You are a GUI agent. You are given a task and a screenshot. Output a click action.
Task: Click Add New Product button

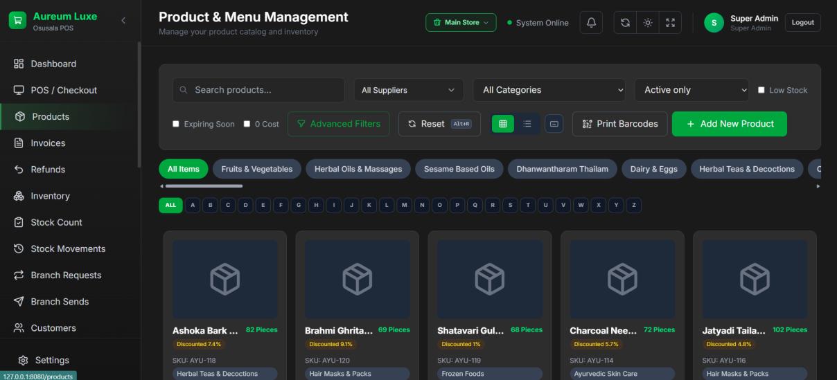pyautogui.click(x=730, y=124)
